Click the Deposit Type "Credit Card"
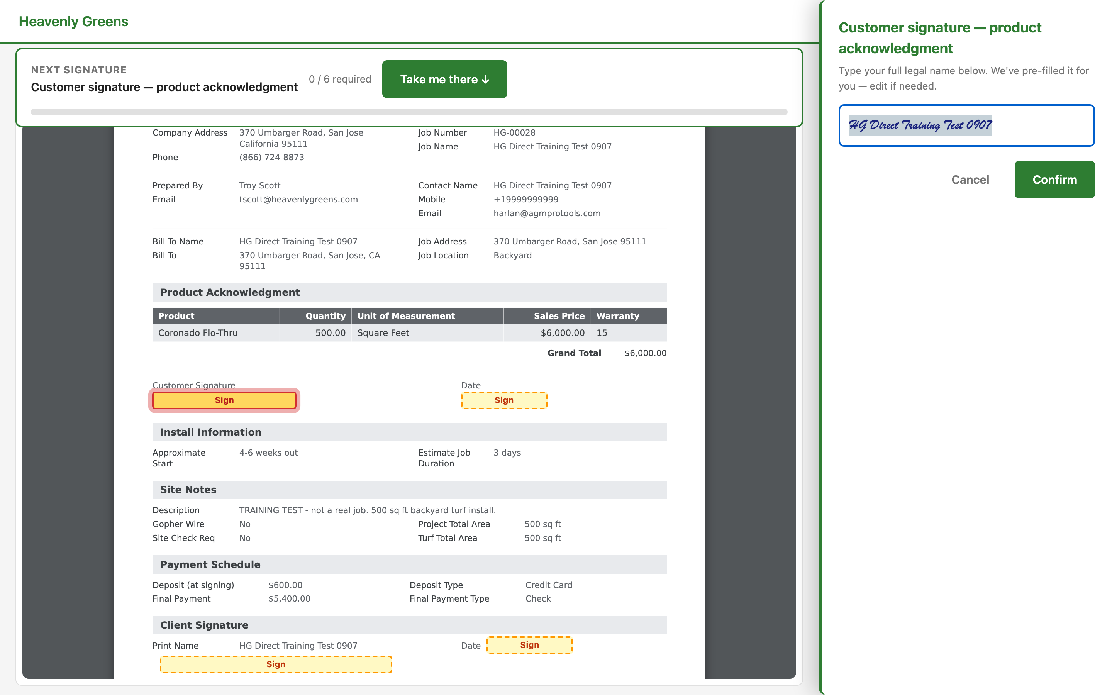The image size is (1112, 695). tap(549, 585)
